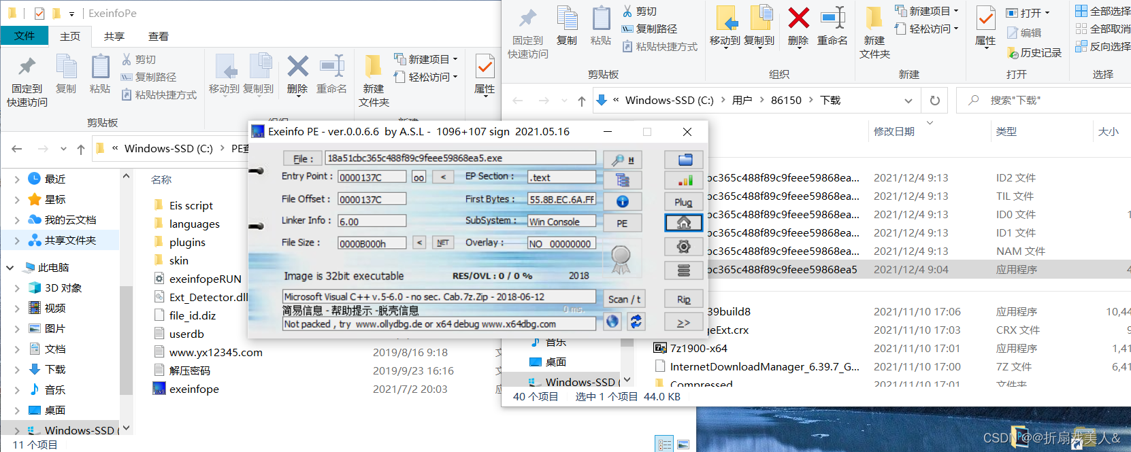Click the NET button beside File Size
Screen dimensions: 1131x452
pyautogui.click(x=443, y=243)
